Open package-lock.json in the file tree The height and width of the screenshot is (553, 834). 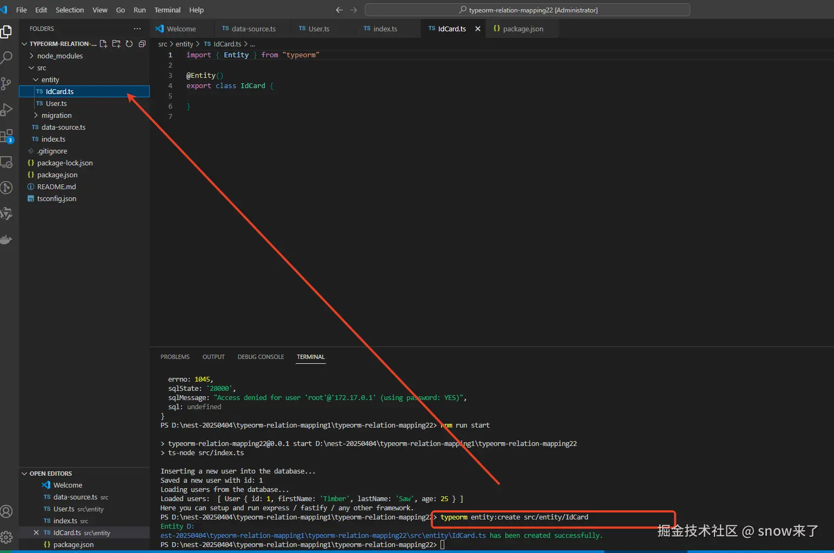84,163
